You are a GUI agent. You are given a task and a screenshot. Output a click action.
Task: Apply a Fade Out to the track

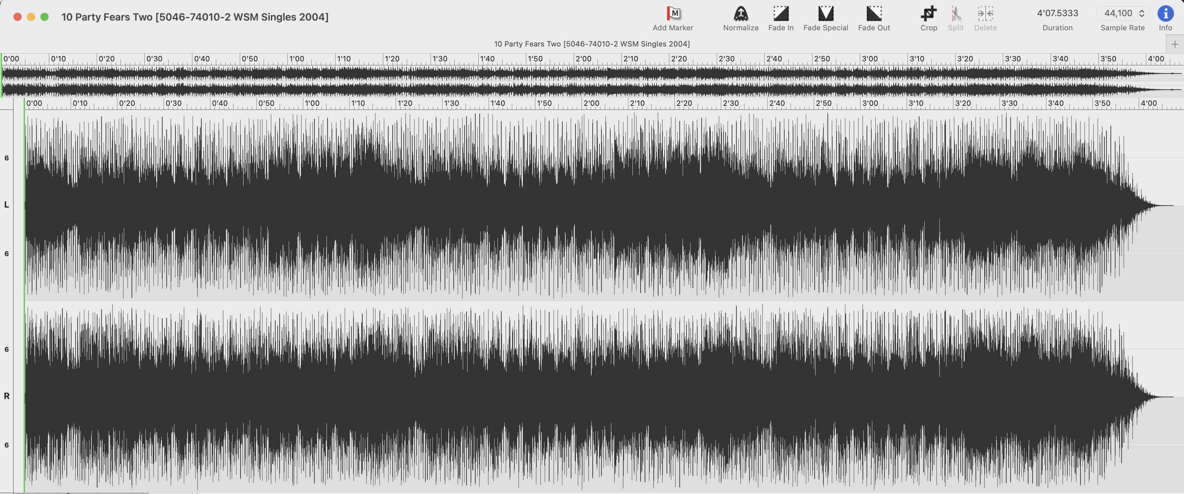[x=874, y=14]
